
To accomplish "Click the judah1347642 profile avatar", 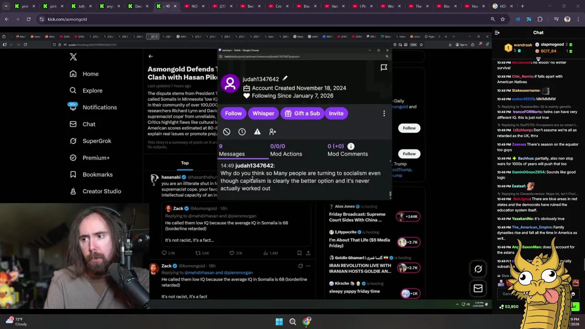I will click(230, 83).
